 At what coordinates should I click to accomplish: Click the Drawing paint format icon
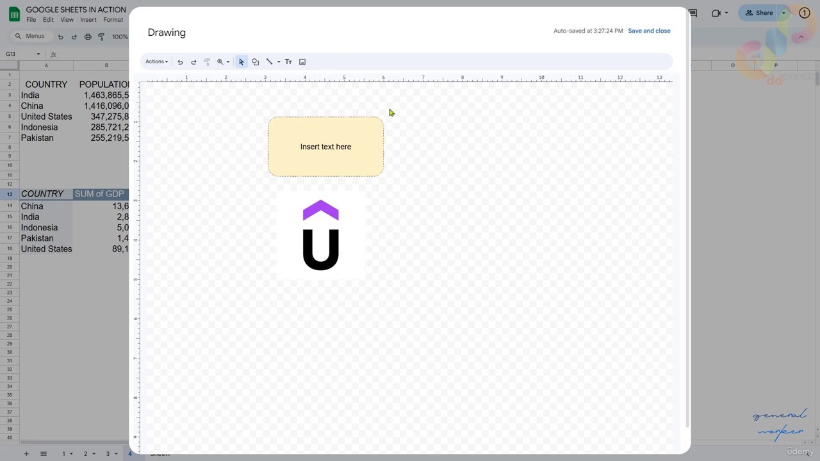[x=207, y=62]
